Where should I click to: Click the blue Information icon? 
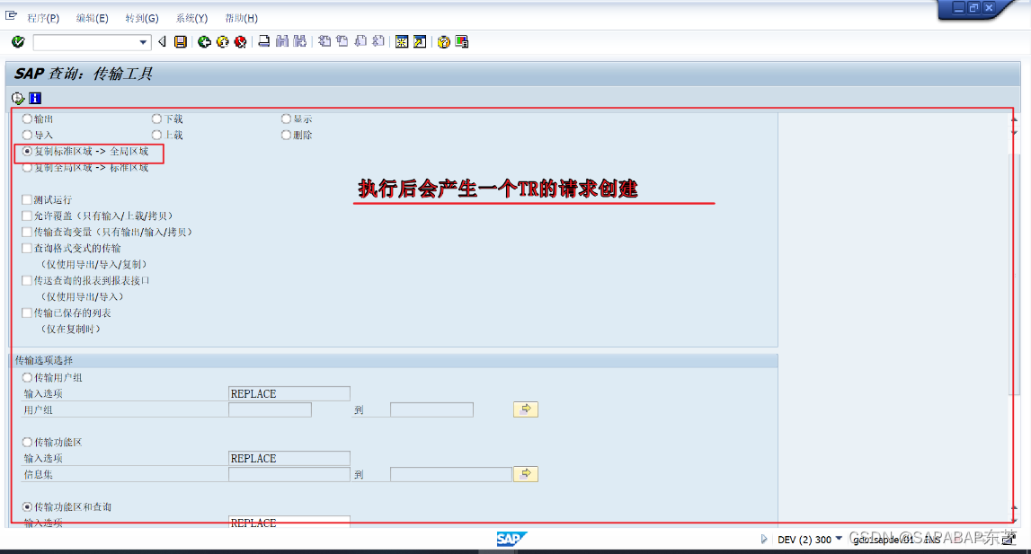click(35, 98)
